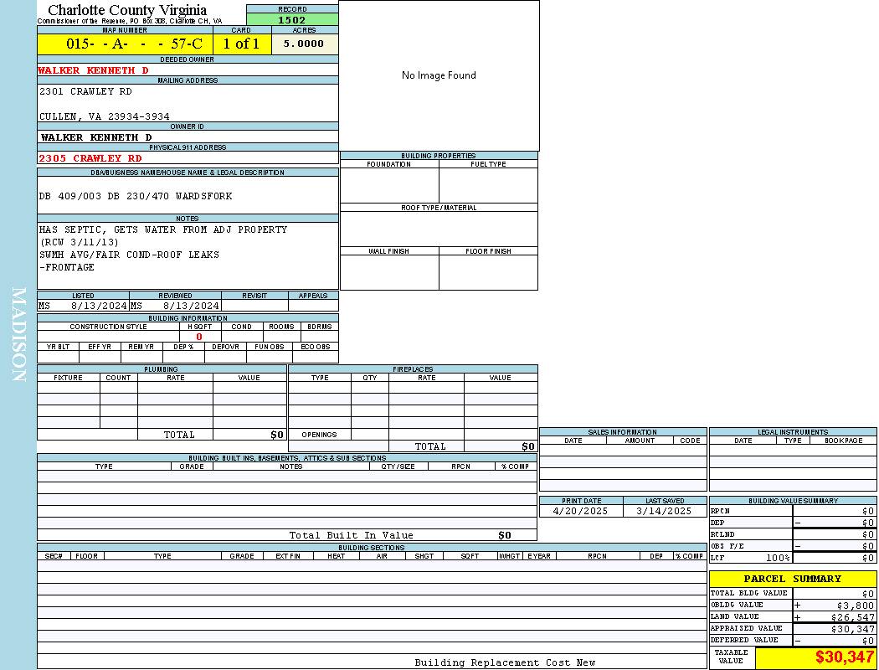Click the taxable value $30,347 in red

click(x=845, y=657)
